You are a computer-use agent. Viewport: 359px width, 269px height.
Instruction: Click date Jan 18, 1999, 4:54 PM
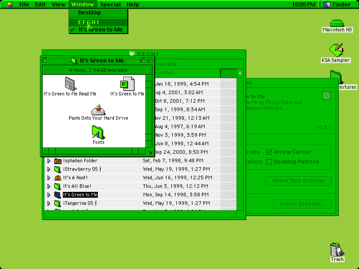(x=182, y=84)
